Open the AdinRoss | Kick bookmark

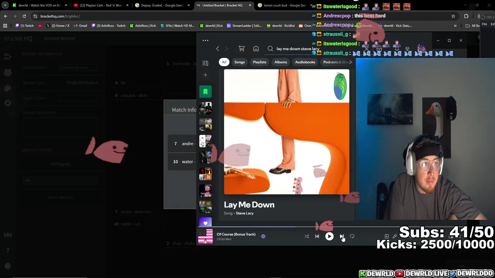pyautogui.click(x=143, y=26)
